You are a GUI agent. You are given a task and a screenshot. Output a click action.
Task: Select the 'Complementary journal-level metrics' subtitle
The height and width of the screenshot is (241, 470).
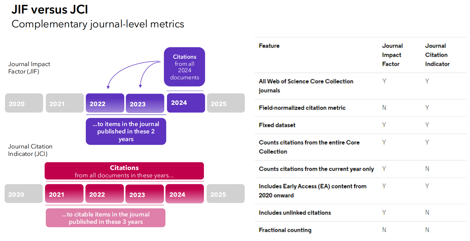point(98,24)
